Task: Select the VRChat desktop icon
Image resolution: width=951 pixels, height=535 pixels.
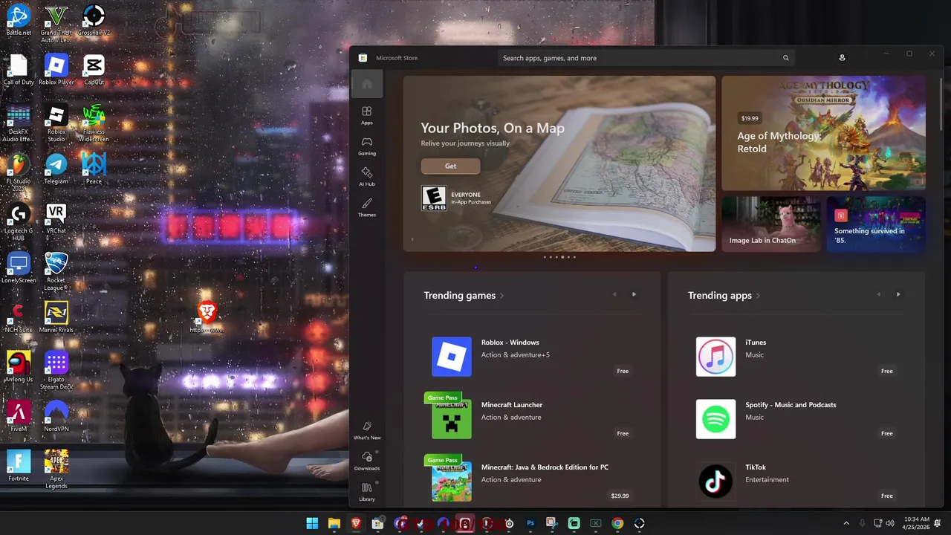Action: [56, 218]
